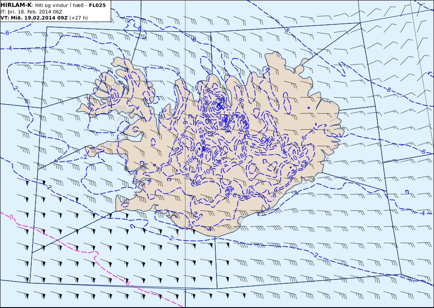Click the FL025 flight level label
Image resolution: width=434 pixels, height=308 pixels.
click(97, 5)
